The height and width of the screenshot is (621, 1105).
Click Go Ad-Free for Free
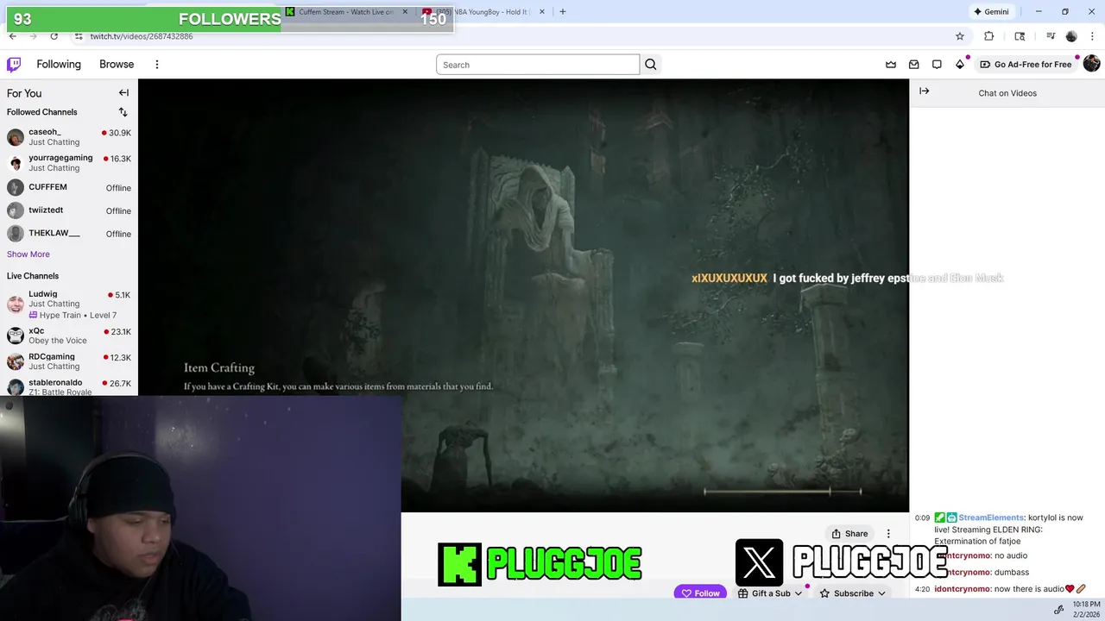pos(1026,65)
